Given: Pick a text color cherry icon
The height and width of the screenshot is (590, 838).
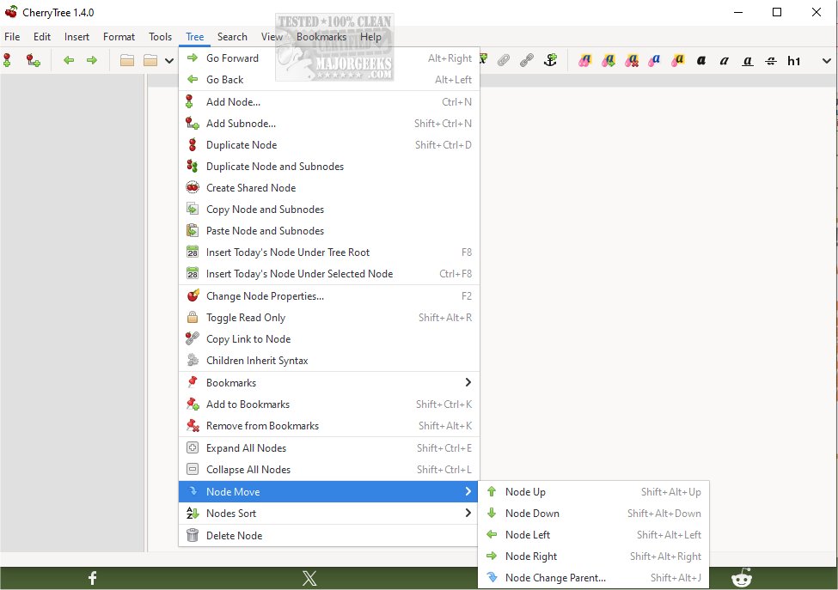Looking at the screenshot, I should click(584, 60).
